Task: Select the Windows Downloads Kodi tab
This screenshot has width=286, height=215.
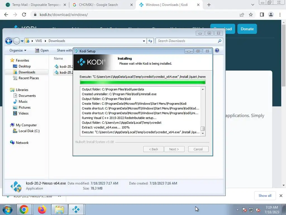Action: (x=167, y=5)
